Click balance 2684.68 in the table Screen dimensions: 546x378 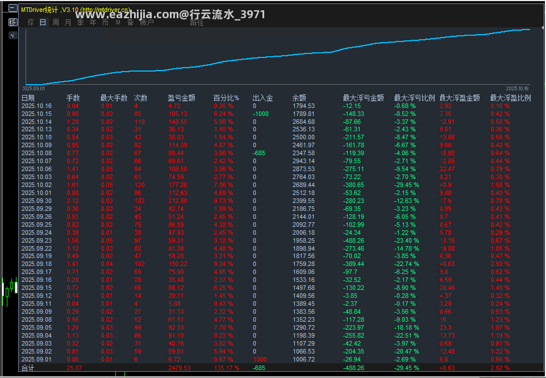303,122
